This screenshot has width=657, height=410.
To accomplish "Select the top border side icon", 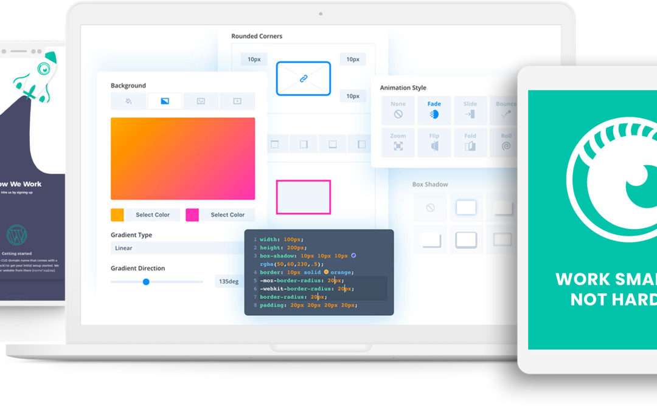I will point(275,145).
